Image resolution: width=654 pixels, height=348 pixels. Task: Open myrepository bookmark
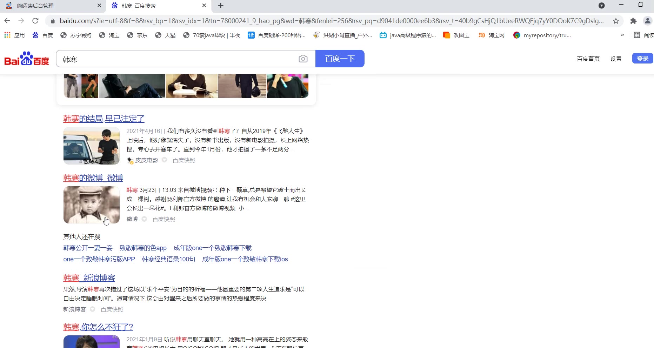click(x=542, y=35)
